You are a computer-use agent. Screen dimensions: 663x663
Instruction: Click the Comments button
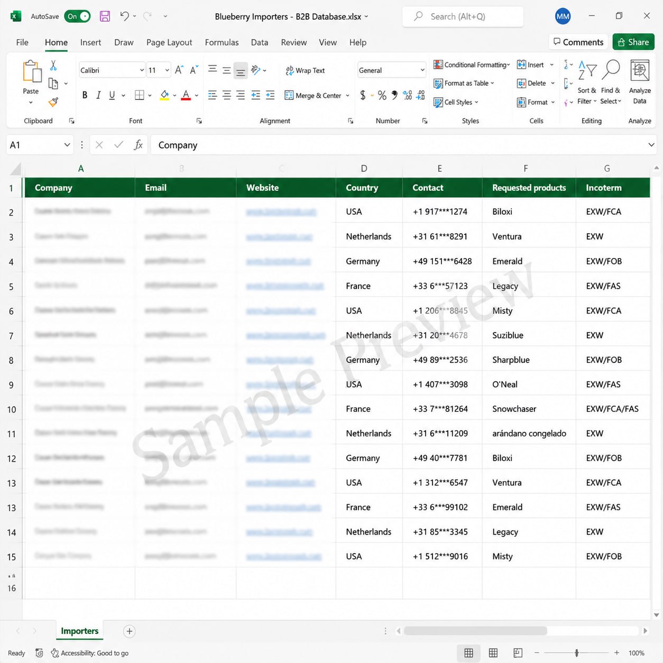click(x=578, y=42)
